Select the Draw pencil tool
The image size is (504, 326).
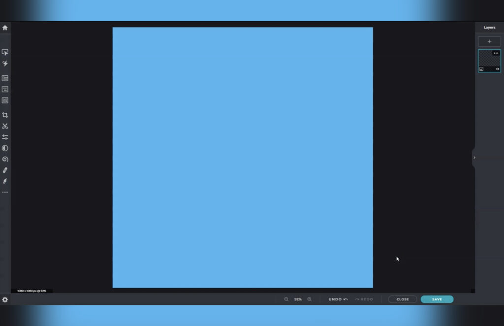(x=5, y=170)
